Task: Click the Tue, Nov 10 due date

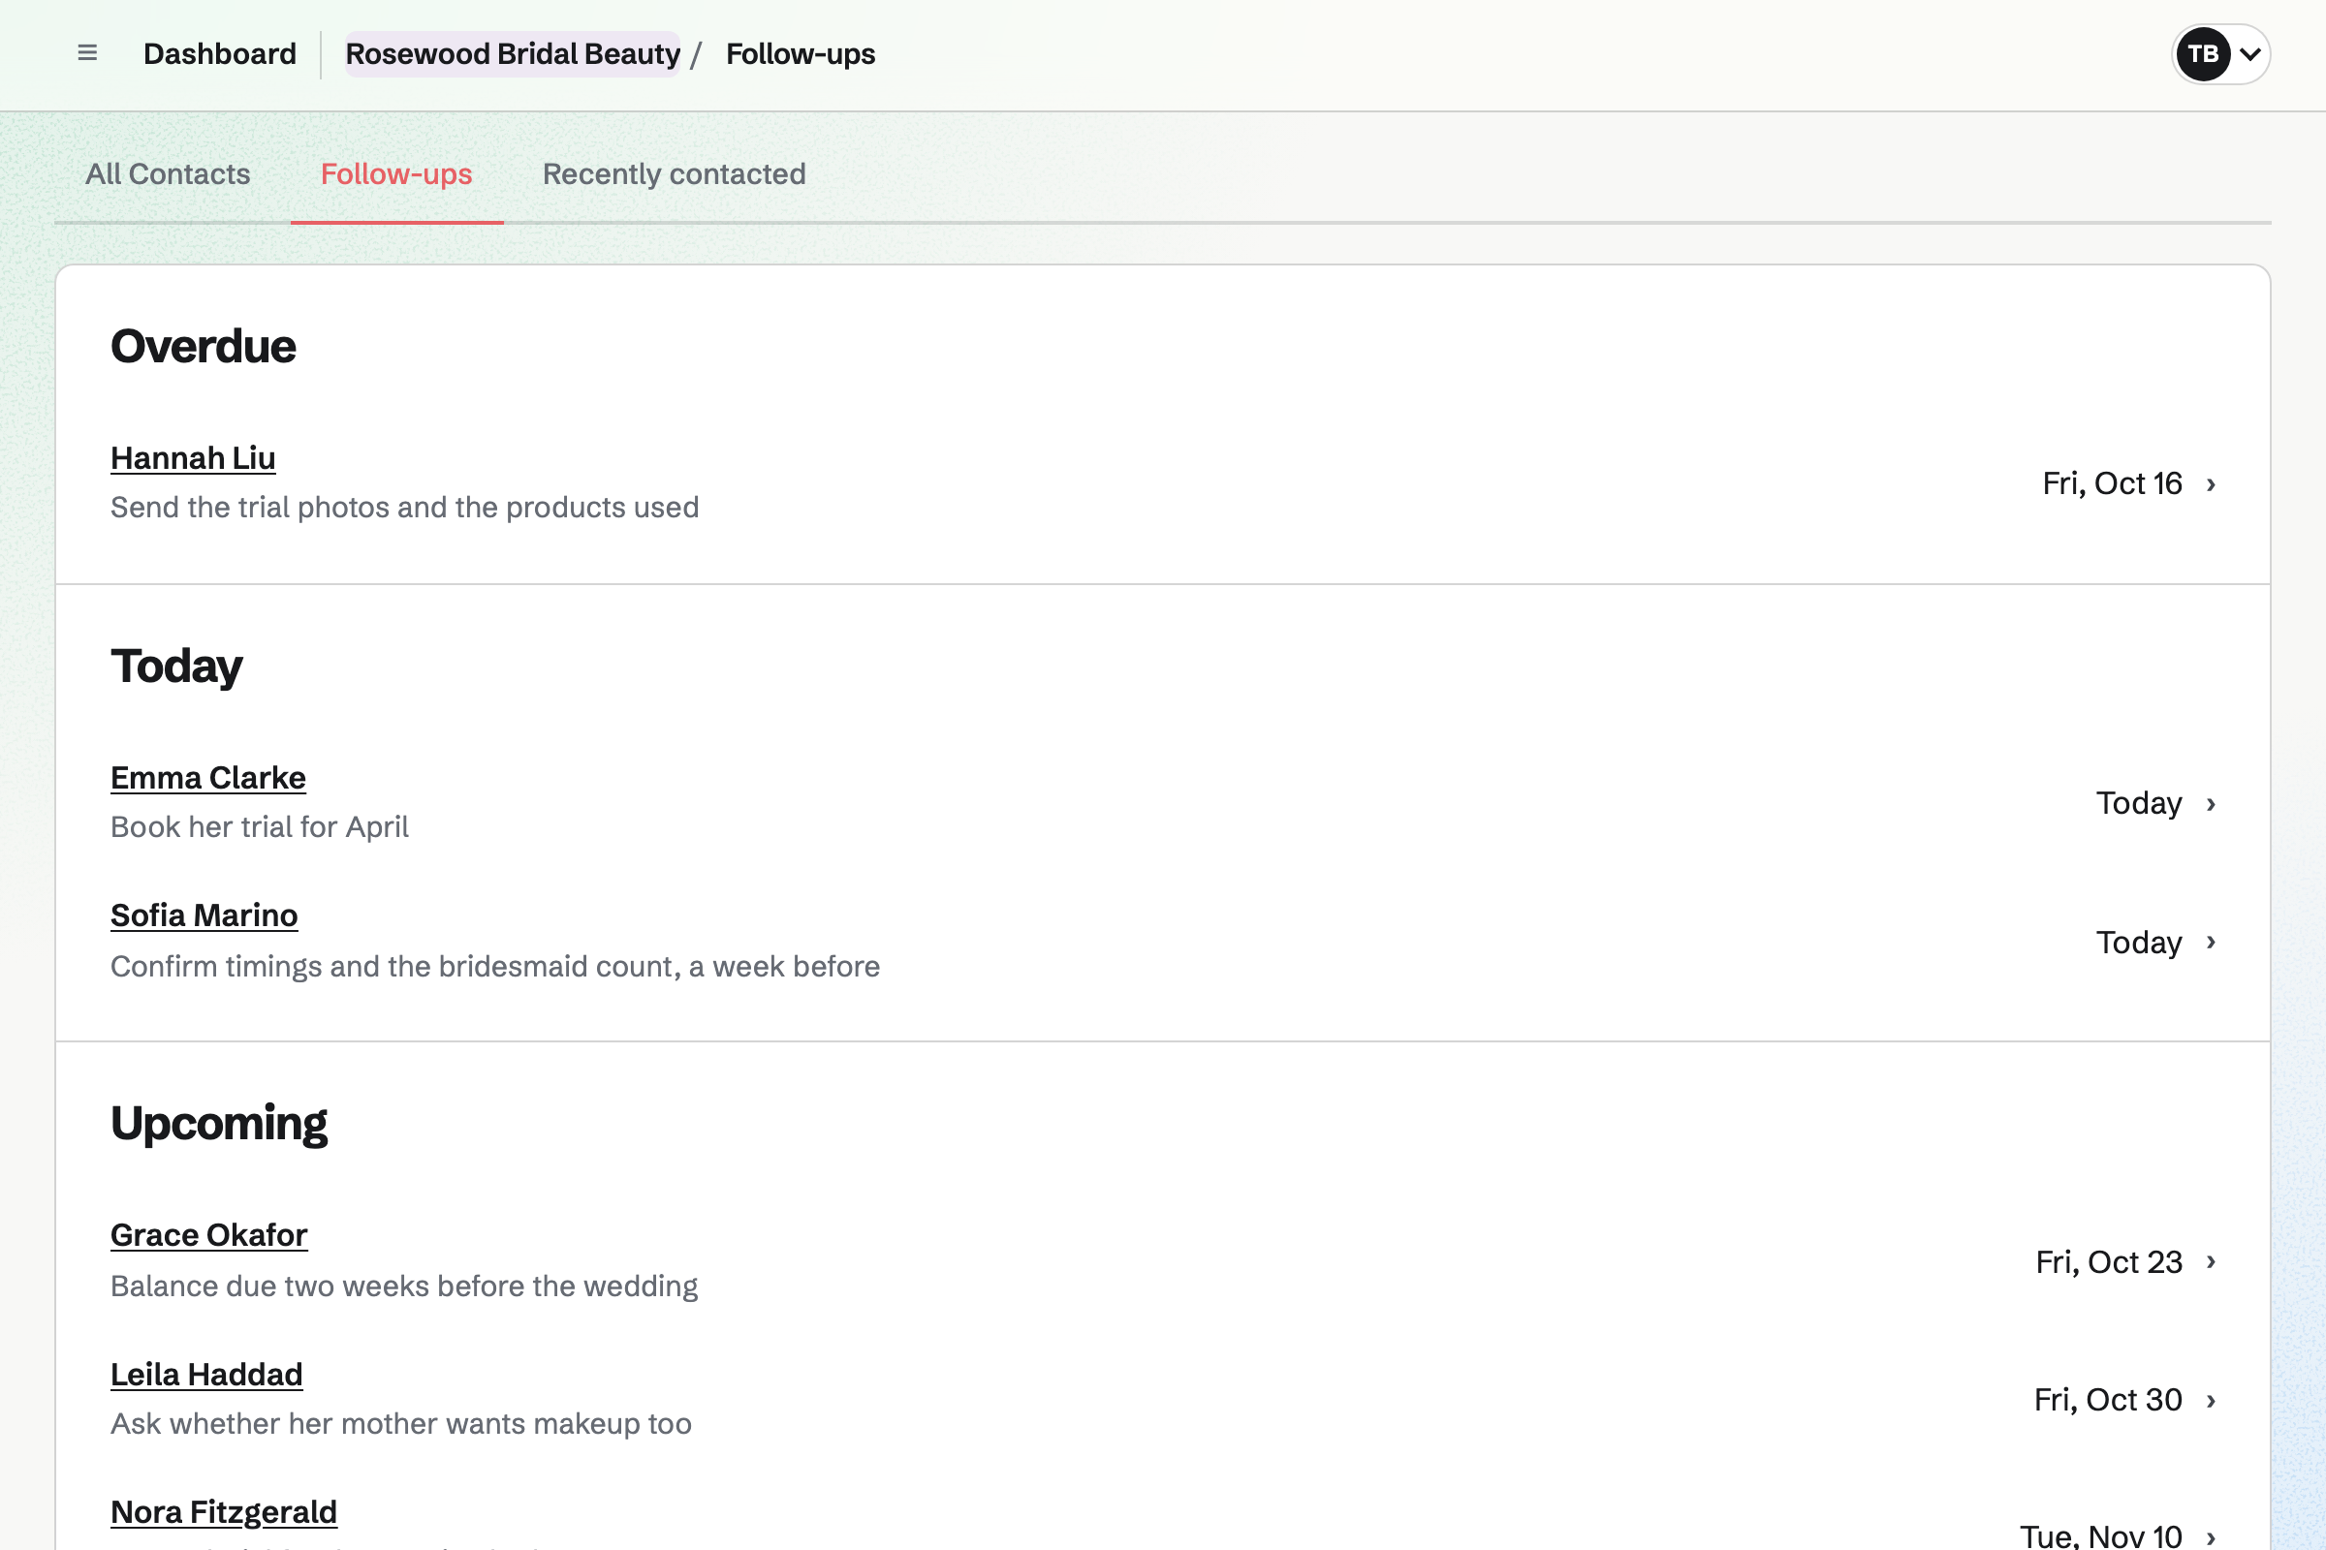Action: click(2100, 1536)
